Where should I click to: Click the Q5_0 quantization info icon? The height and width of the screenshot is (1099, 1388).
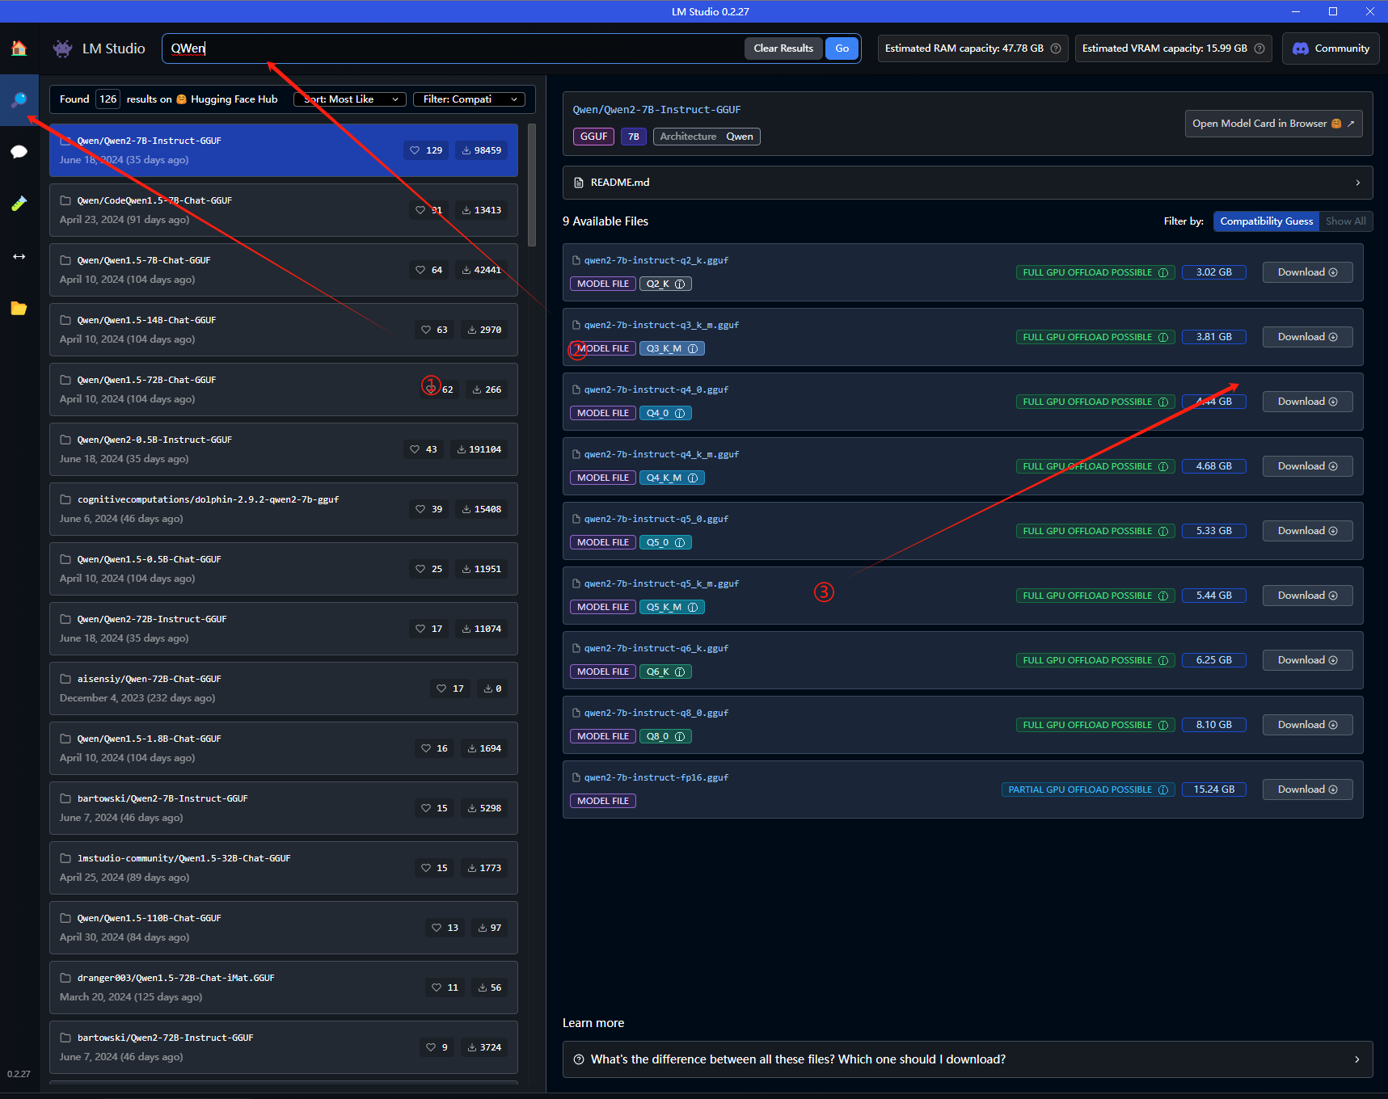(680, 542)
